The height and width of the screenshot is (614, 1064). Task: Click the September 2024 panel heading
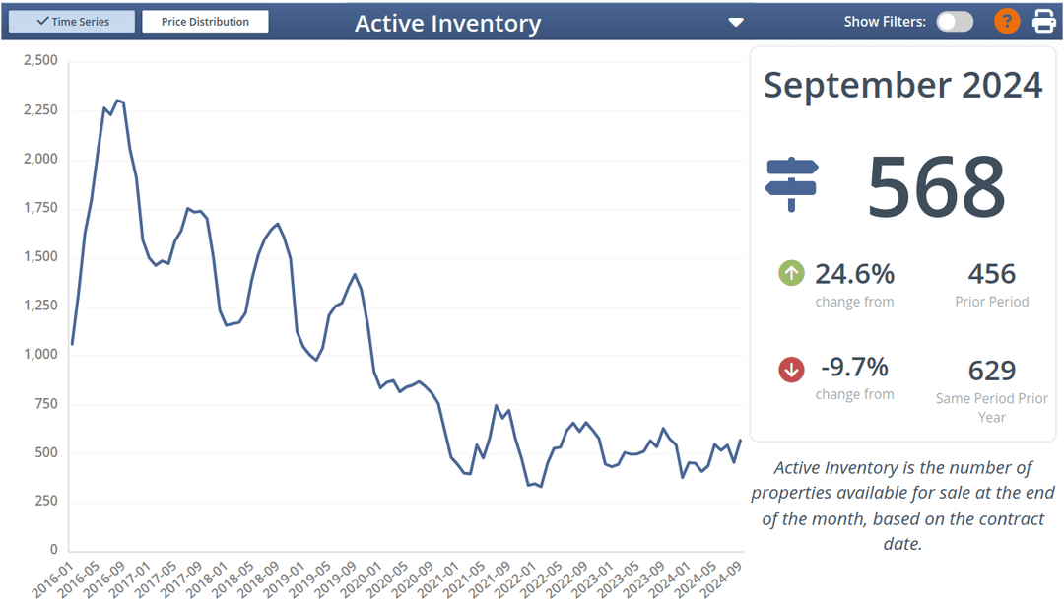(902, 86)
